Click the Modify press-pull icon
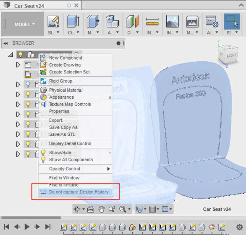 [x=93, y=21]
